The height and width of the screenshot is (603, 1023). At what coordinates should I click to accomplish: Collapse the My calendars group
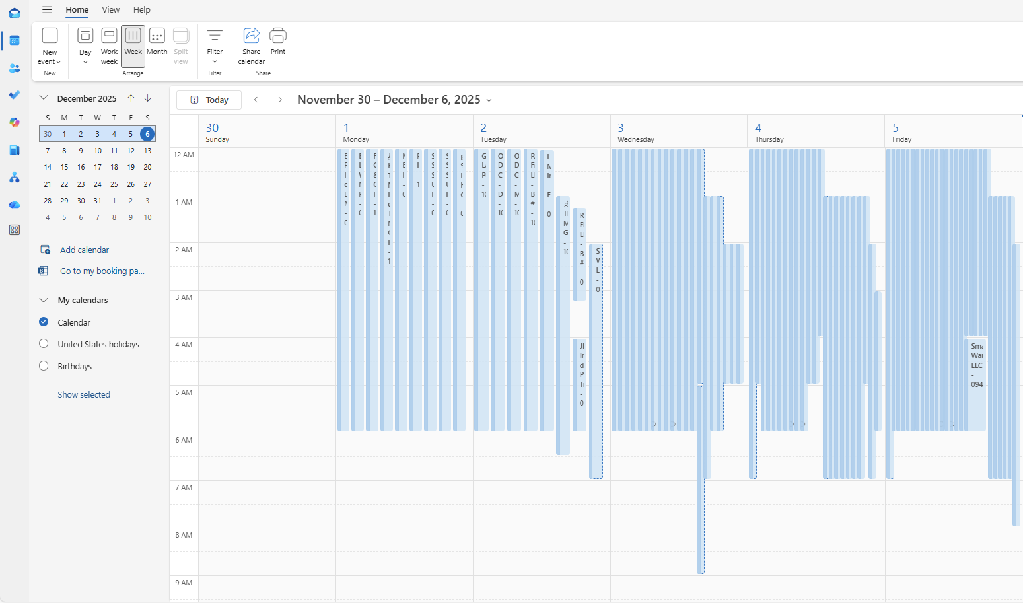[44, 300]
